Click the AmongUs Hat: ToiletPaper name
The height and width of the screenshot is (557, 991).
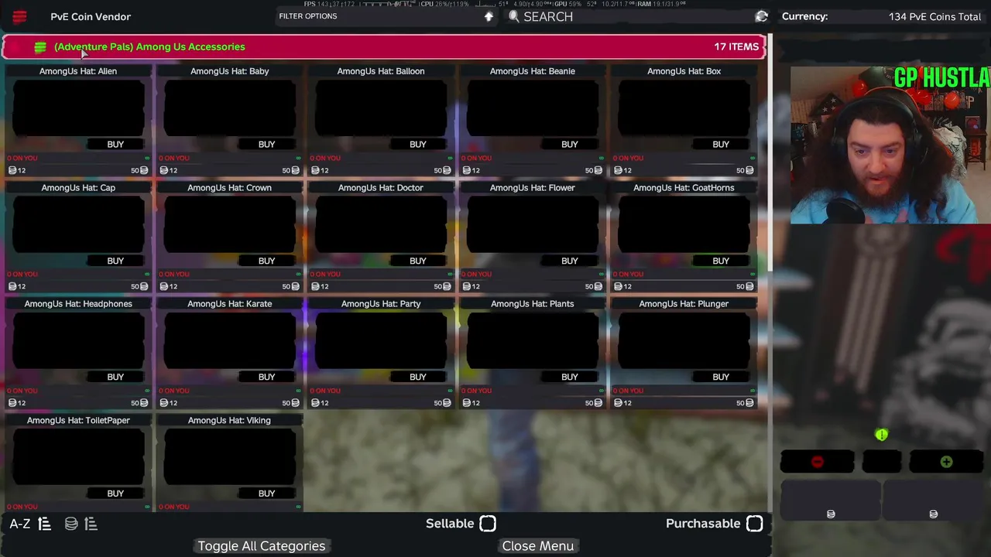click(x=78, y=420)
